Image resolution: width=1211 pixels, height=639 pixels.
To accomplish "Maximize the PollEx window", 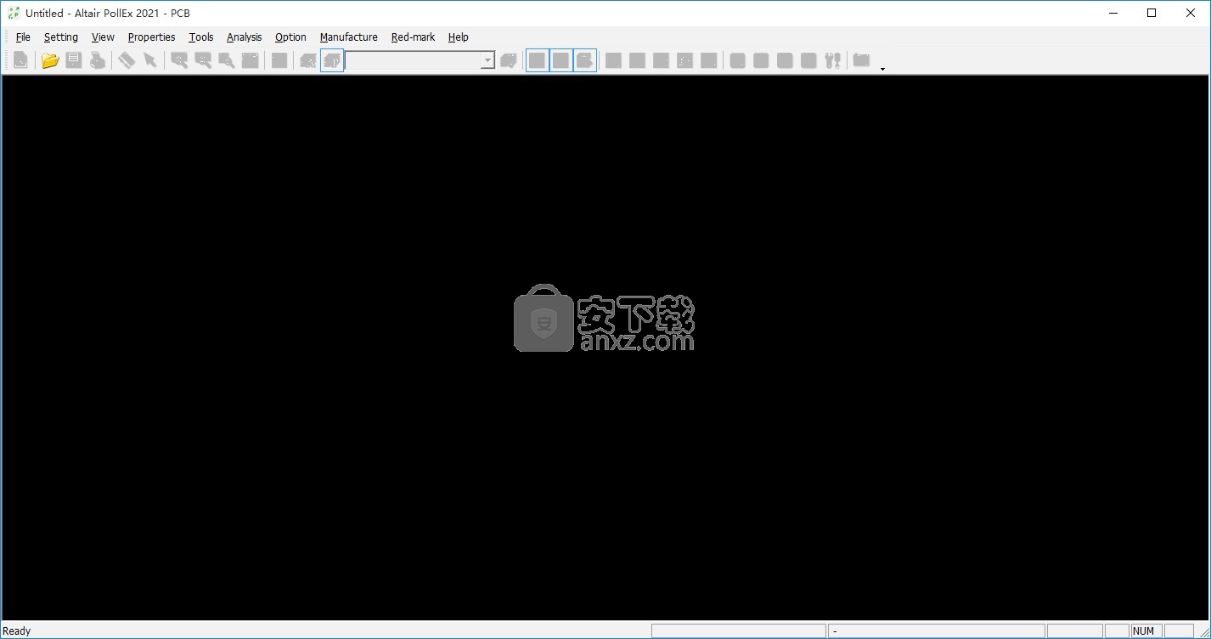I will tap(1152, 13).
